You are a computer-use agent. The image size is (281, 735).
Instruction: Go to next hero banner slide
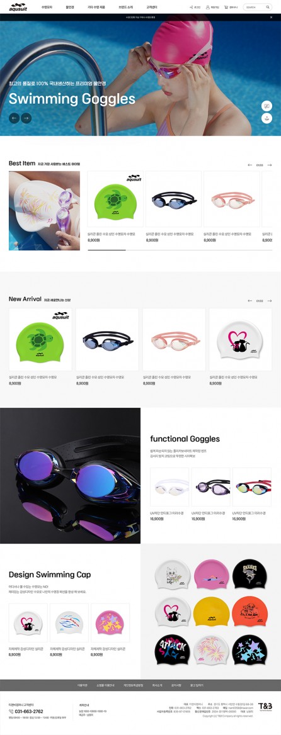pos(26,118)
